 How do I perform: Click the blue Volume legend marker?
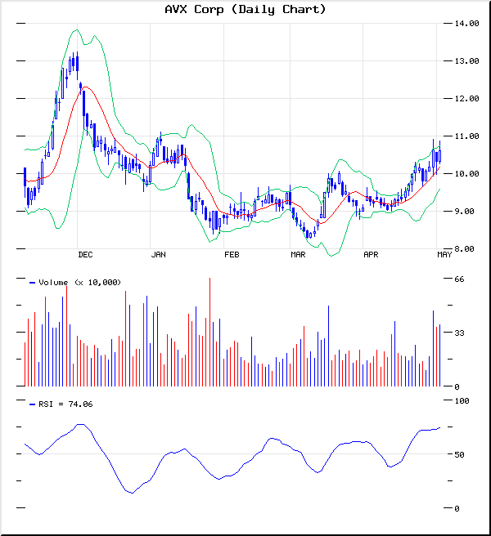coord(33,283)
